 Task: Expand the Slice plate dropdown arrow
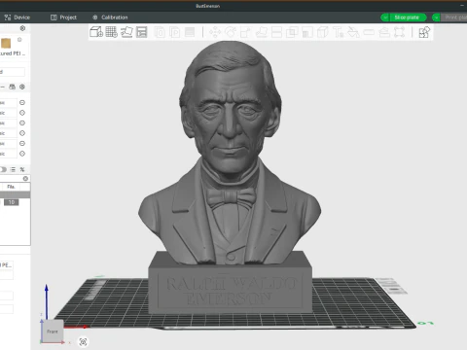[385, 17]
